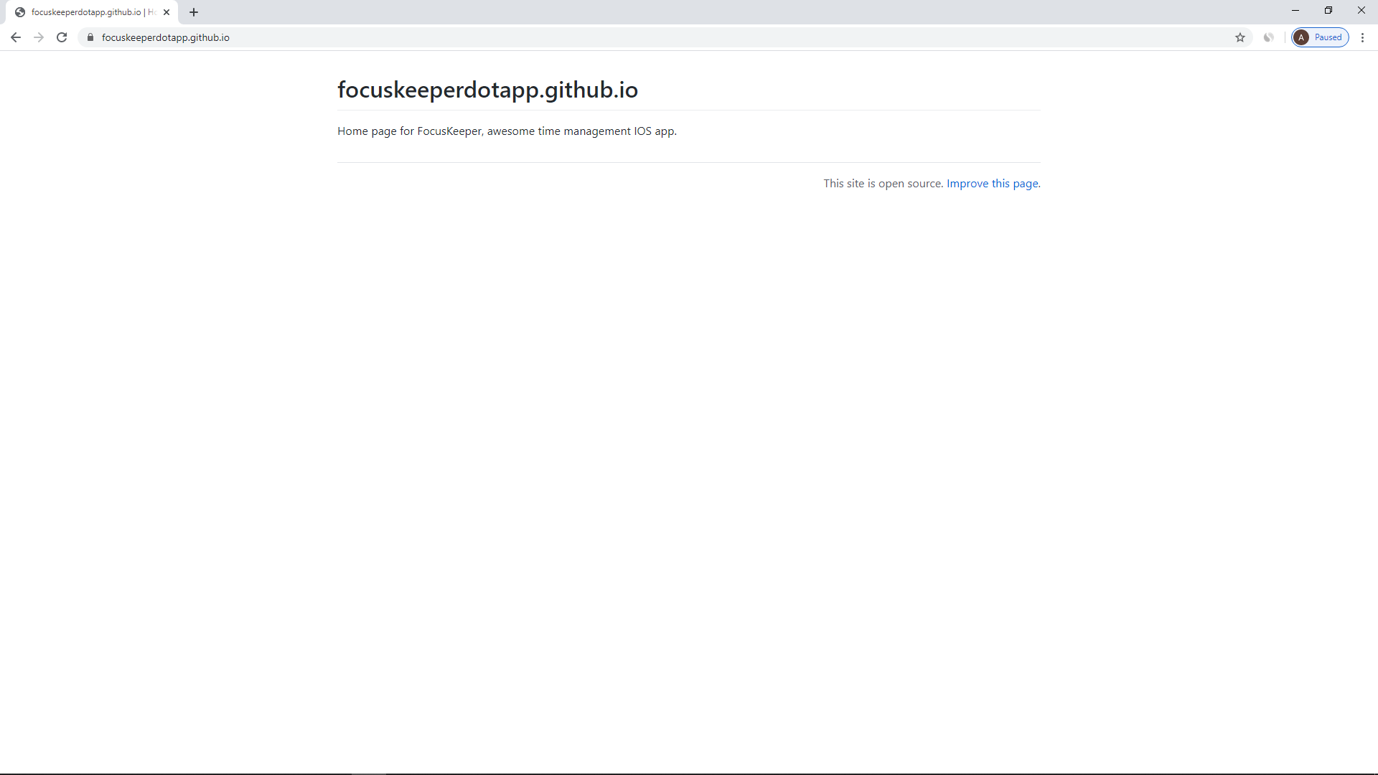
Task: Click the focuskeeperdotapp.github.io page heading
Action: click(x=487, y=90)
